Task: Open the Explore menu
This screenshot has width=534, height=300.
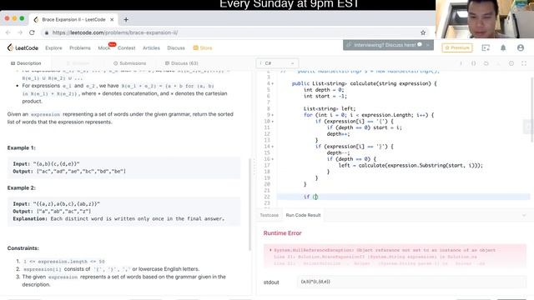Action: [53, 48]
